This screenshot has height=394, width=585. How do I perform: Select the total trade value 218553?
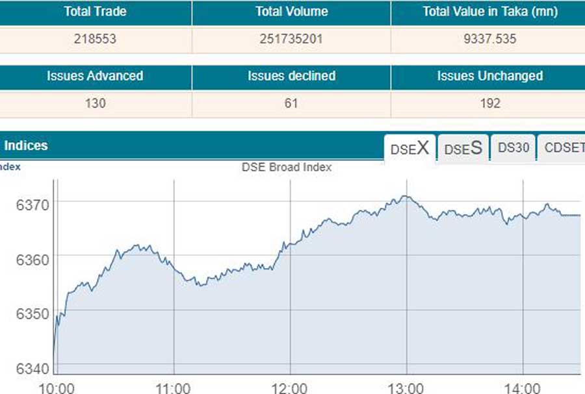[94, 39]
